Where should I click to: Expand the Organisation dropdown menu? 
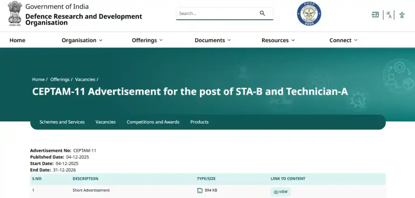point(82,40)
